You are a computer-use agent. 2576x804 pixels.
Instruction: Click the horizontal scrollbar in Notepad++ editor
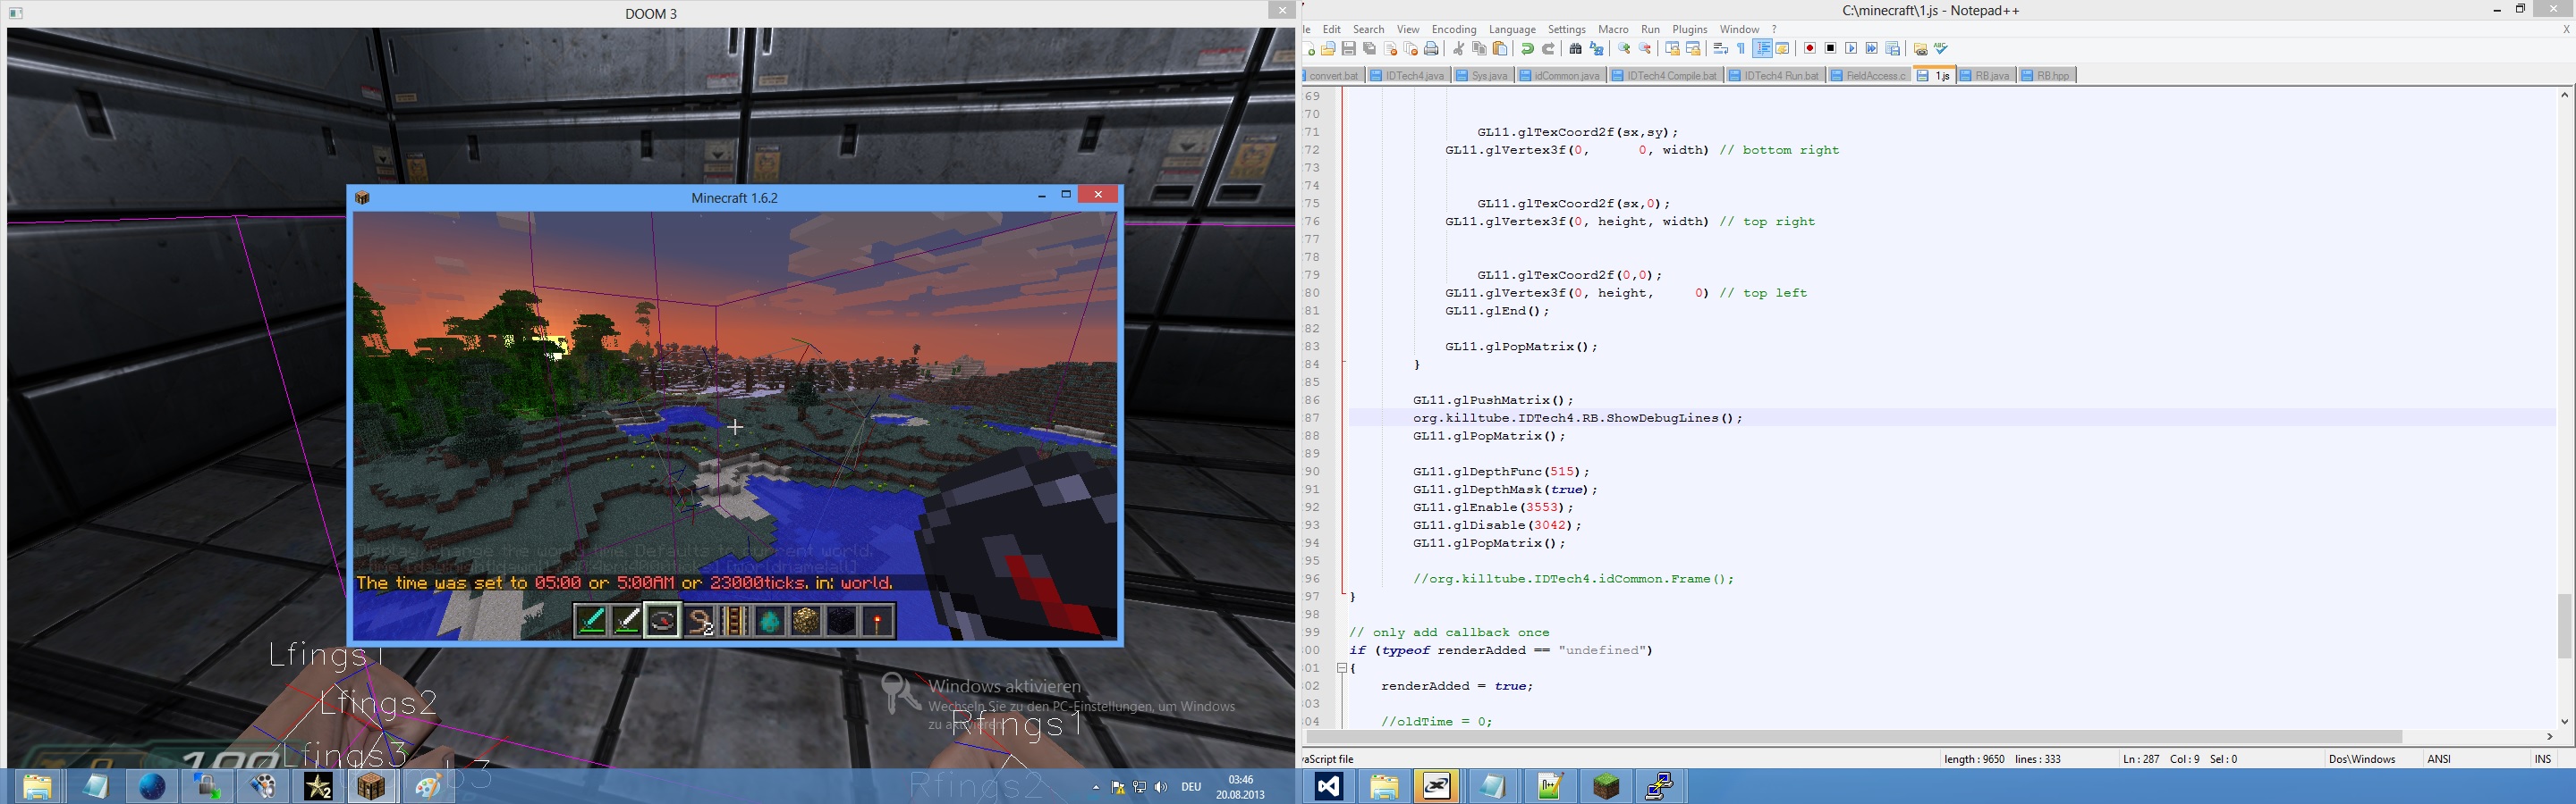click(1857, 736)
